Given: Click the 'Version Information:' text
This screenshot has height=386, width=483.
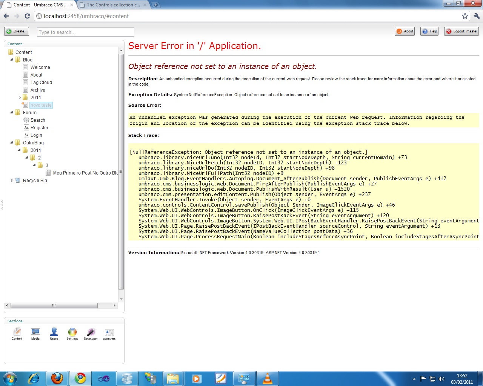Looking at the screenshot, I should (x=154, y=253).
